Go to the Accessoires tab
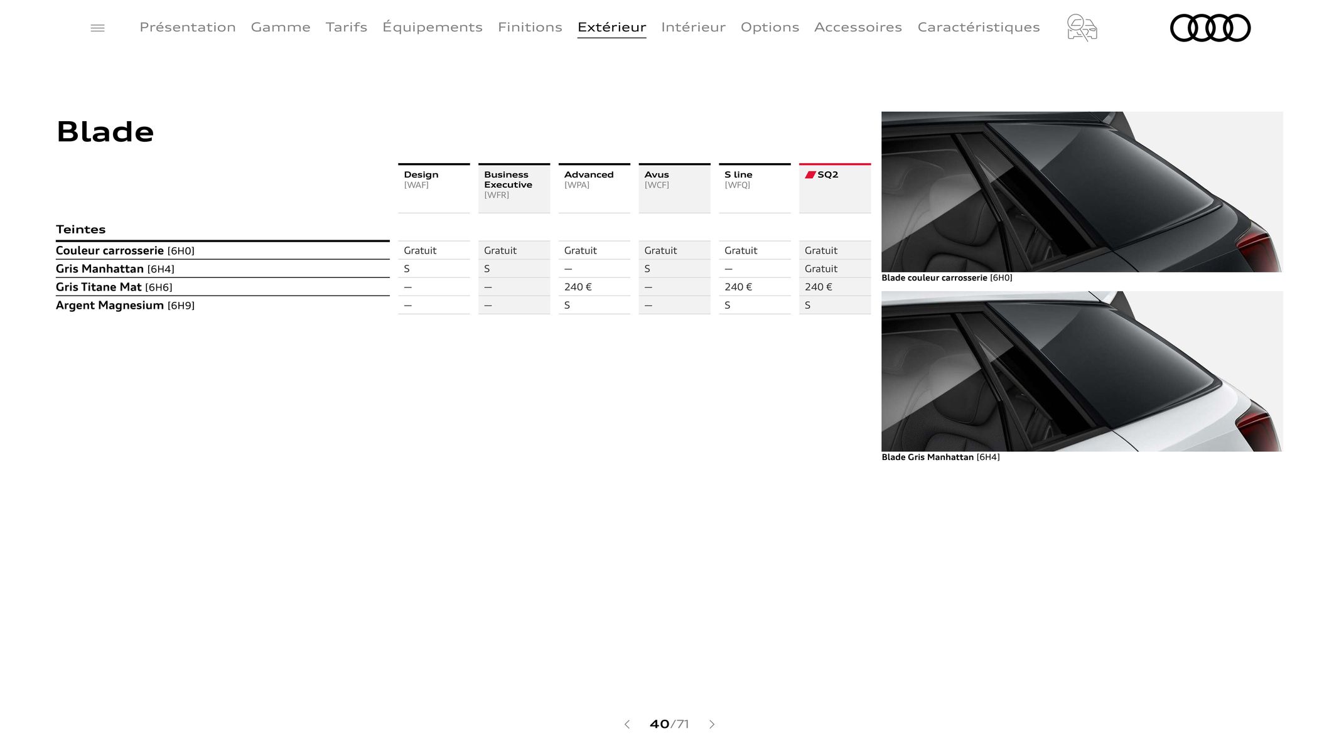The image size is (1339, 753). 858,27
